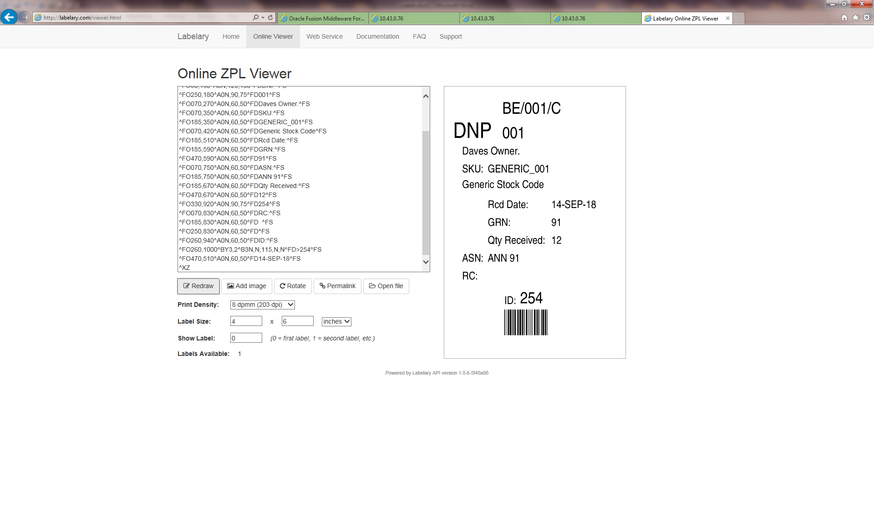Switch to the second 10.43.0.76 tab
Screen dimensions: 874x528
coord(505,19)
